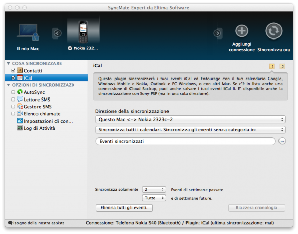This screenshot has width=298, height=234.
Task: Select the Il mio Mac laptop icon
Action: [28, 32]
